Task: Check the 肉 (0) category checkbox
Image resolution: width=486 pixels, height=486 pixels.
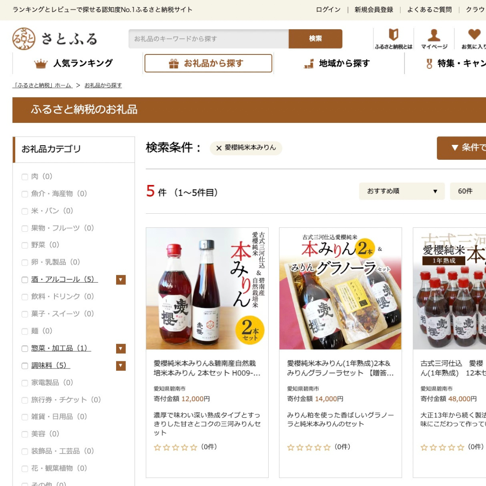Action: coord(25,177)
